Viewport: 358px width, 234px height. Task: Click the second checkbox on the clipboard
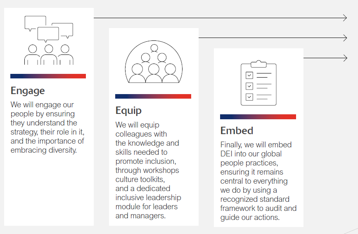[x=249, y=86]
